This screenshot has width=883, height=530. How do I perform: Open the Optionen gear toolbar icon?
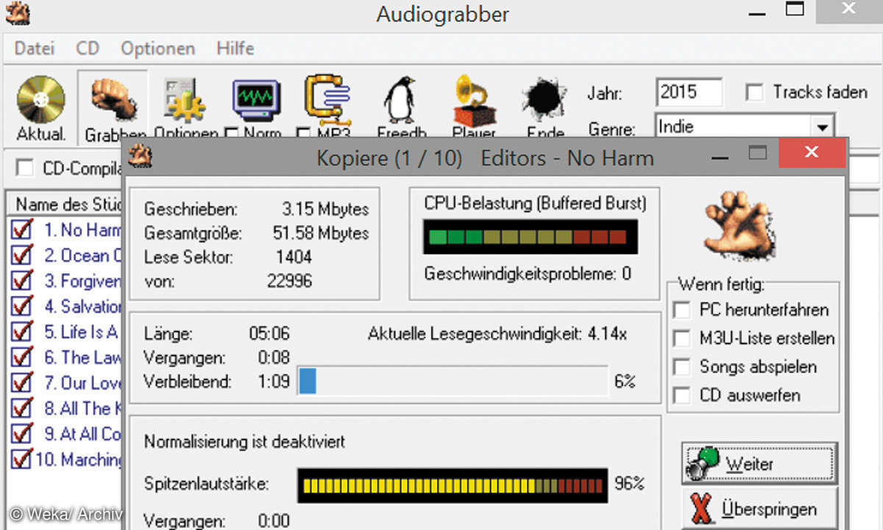[185, 99]
